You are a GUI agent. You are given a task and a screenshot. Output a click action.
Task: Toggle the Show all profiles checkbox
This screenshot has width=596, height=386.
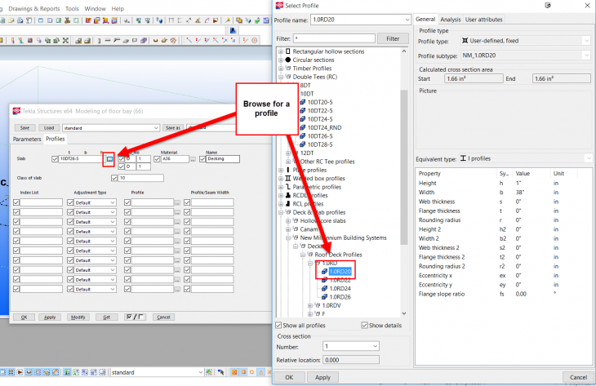pos(278,326)
